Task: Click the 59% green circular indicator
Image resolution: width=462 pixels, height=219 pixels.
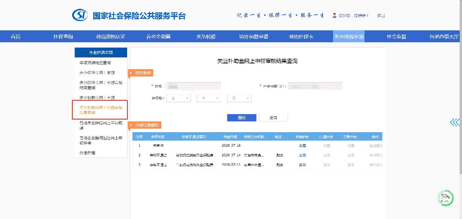Action: pyautogui.click(x=445, y=197)
